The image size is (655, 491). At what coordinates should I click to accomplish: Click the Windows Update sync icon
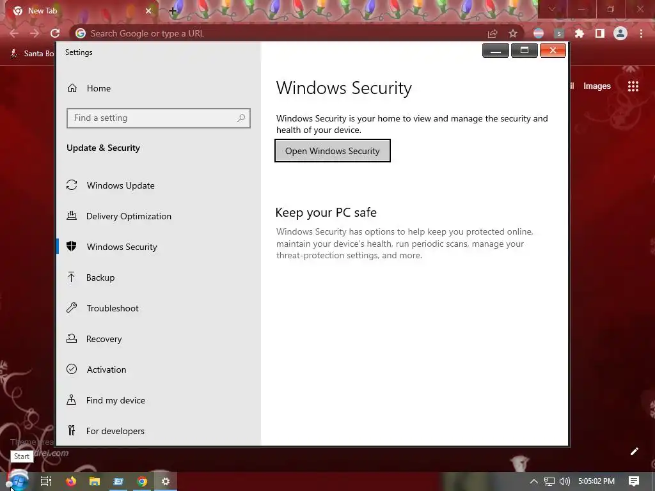point(72,185)
